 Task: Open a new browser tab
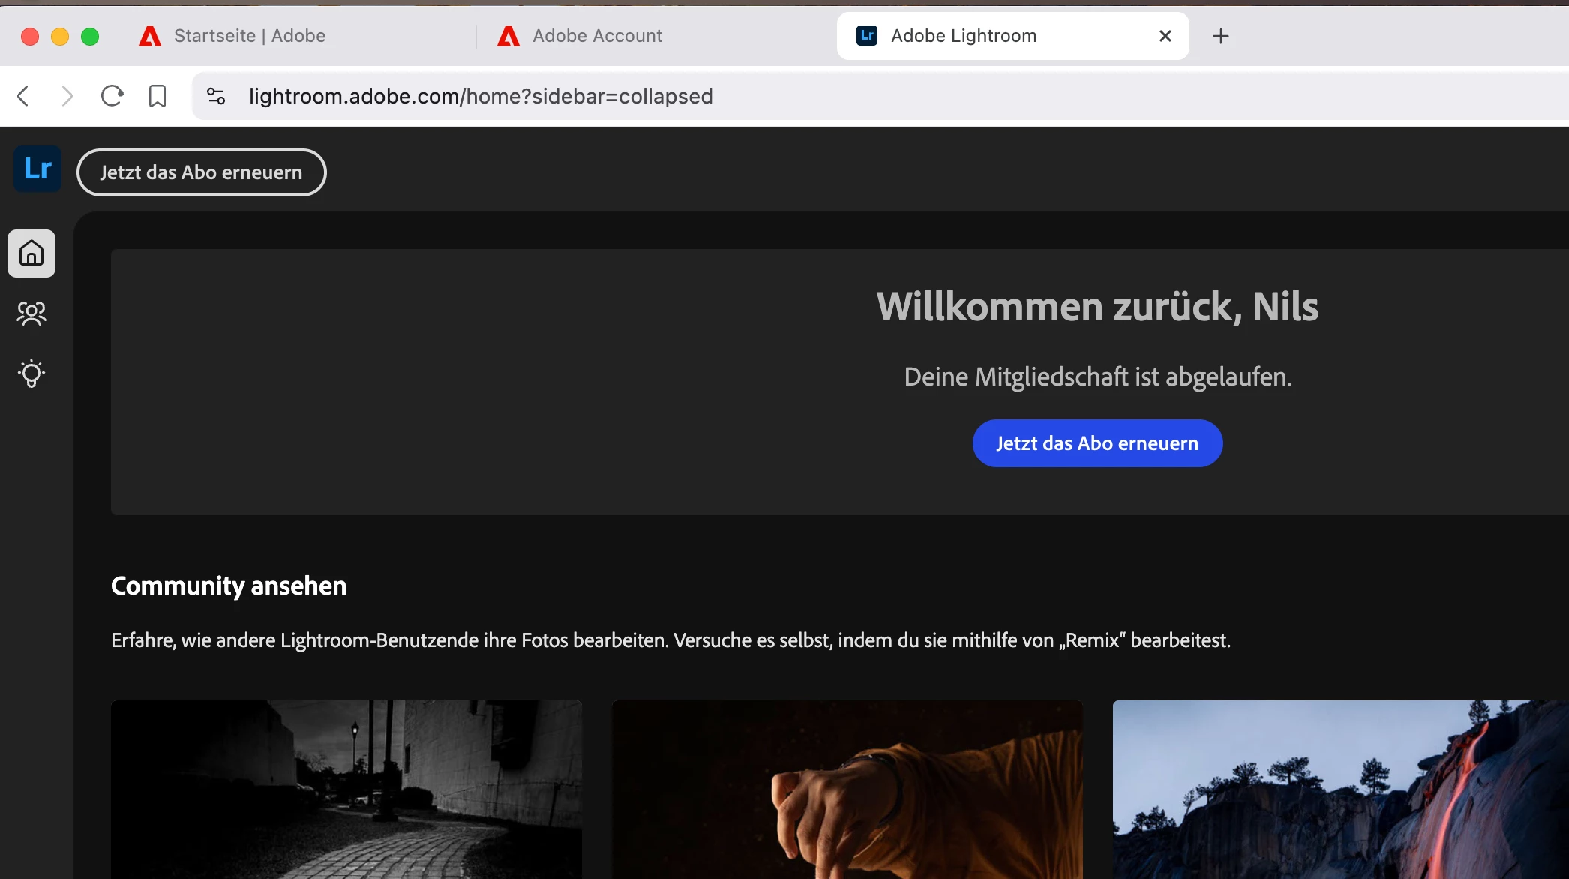(1221, 36)
